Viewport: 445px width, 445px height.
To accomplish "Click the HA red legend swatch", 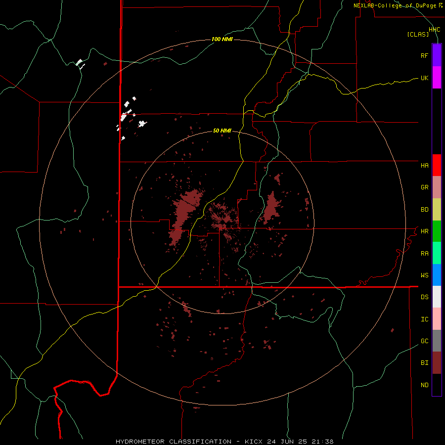I will point(437,165).
